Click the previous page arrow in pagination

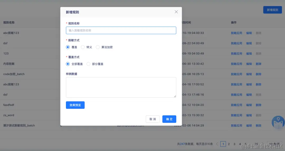click(x=217, y=144)
